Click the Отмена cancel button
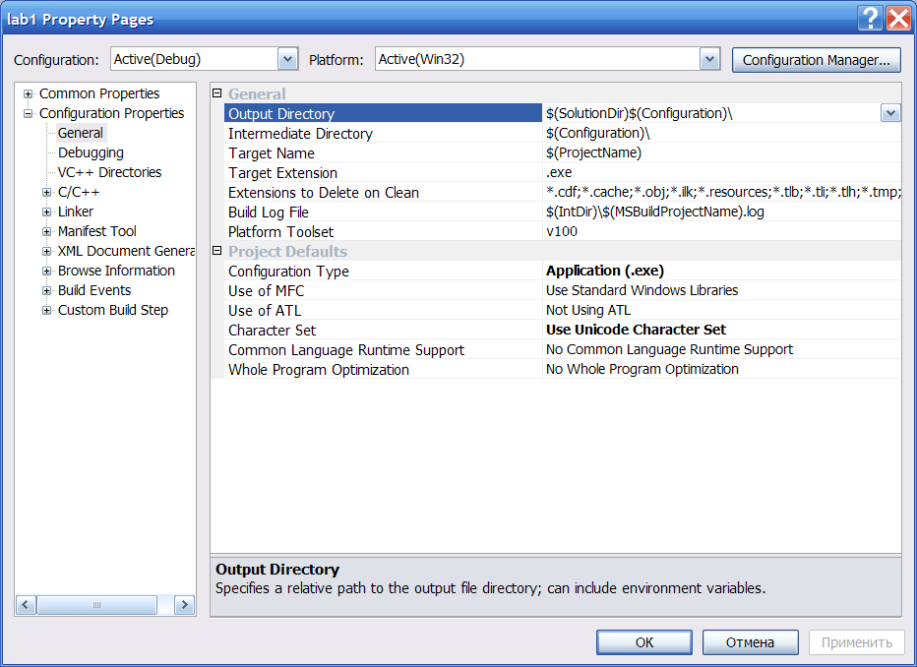This screenshot has height=667, width=917. pos(751,642)
